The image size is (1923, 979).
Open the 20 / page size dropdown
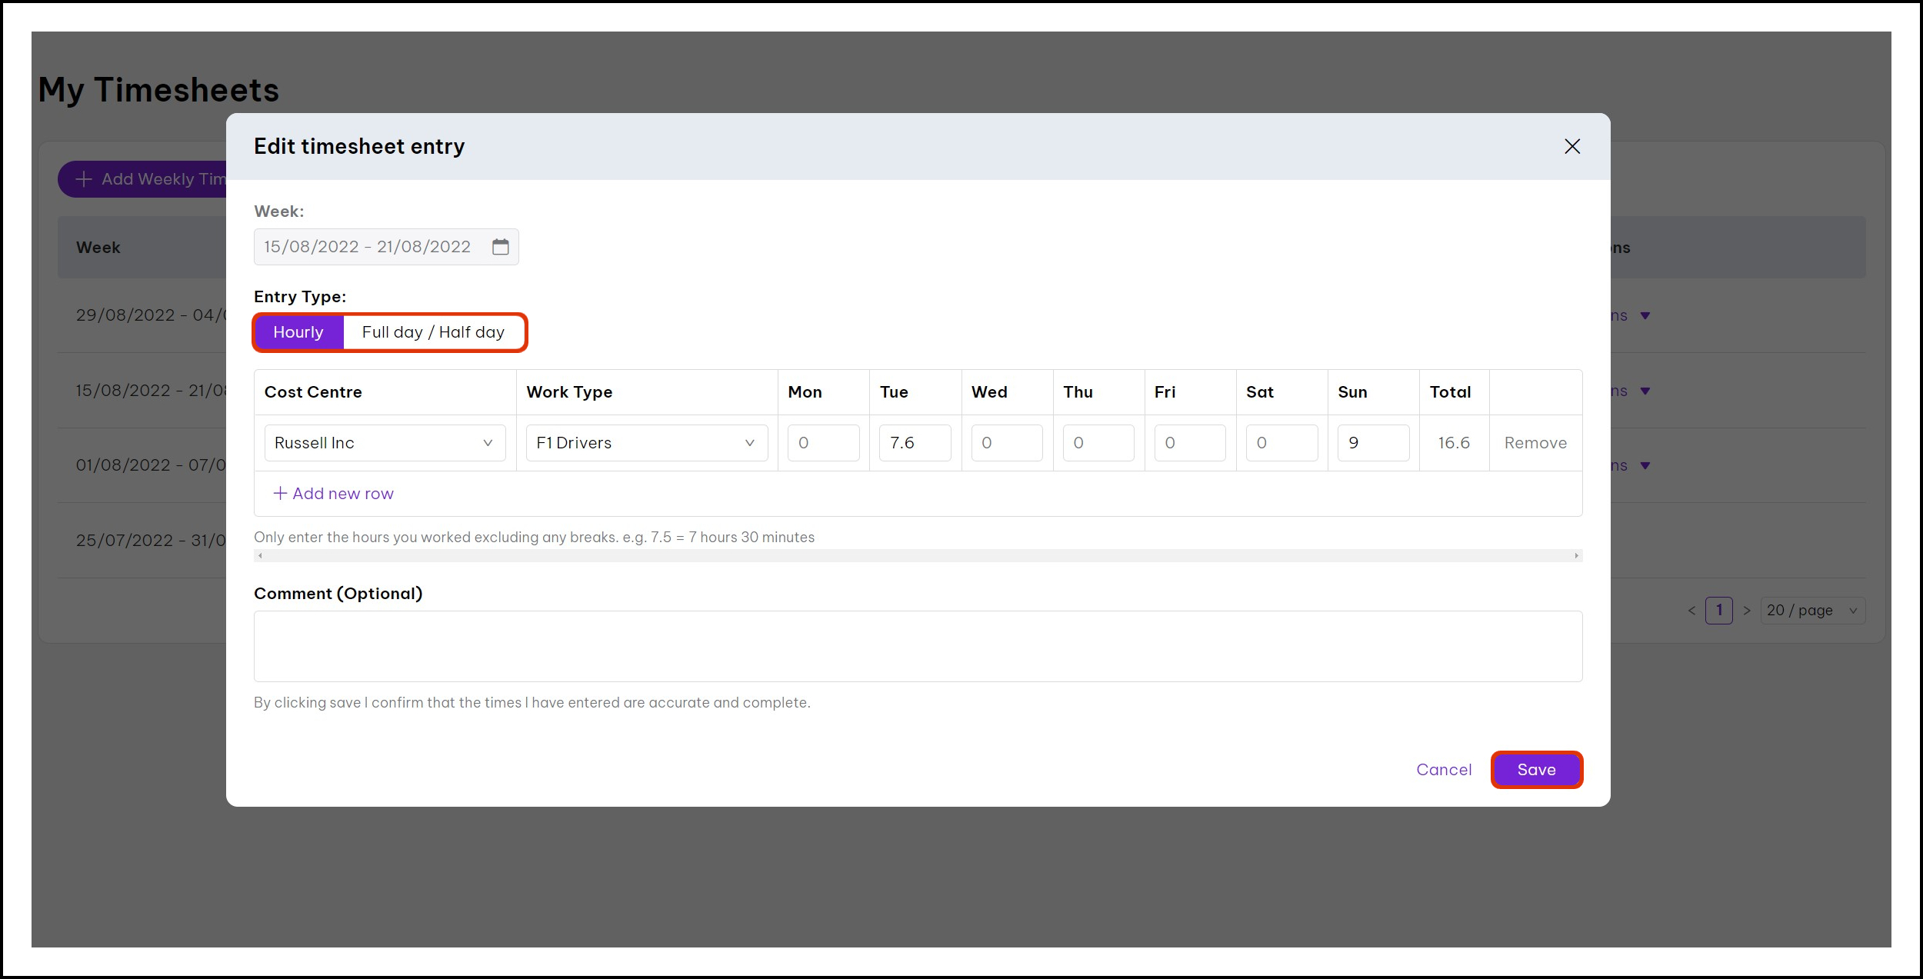click(x=1811, y=611)
